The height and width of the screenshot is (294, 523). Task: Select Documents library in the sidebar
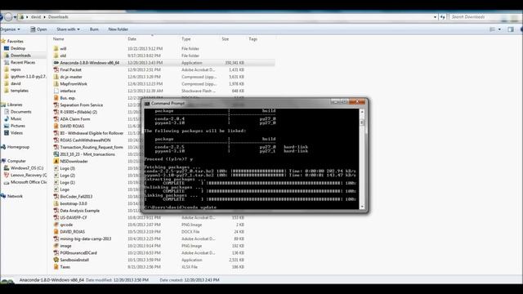click(20, 112)
